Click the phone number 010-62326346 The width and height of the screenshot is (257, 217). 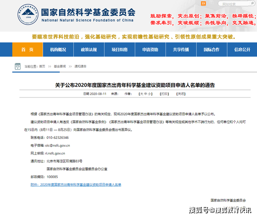[x=57, y=138]
